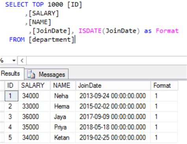Open the Messages tab
Screen dimensions: 187x144
click(46, 74)
